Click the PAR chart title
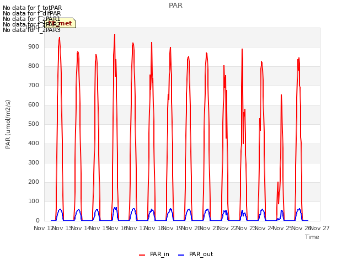Screen dimensions: 353x265 coord(175,6)
